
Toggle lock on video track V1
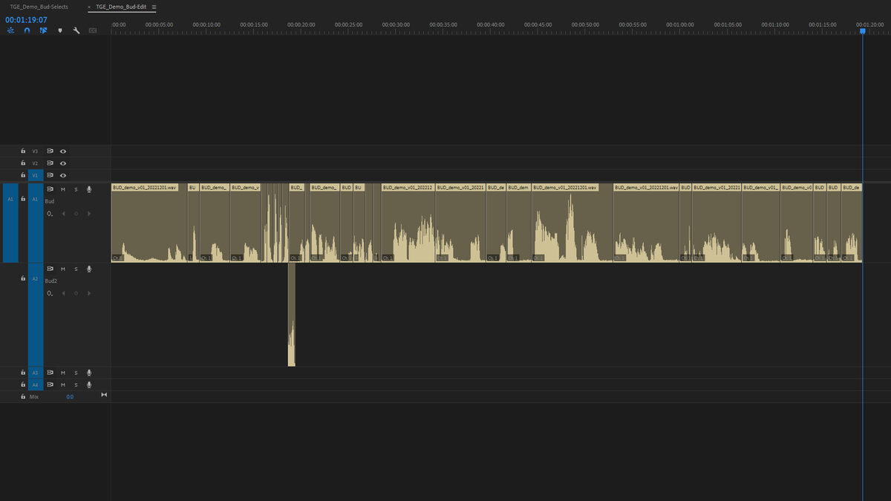[x=23, y=175]
